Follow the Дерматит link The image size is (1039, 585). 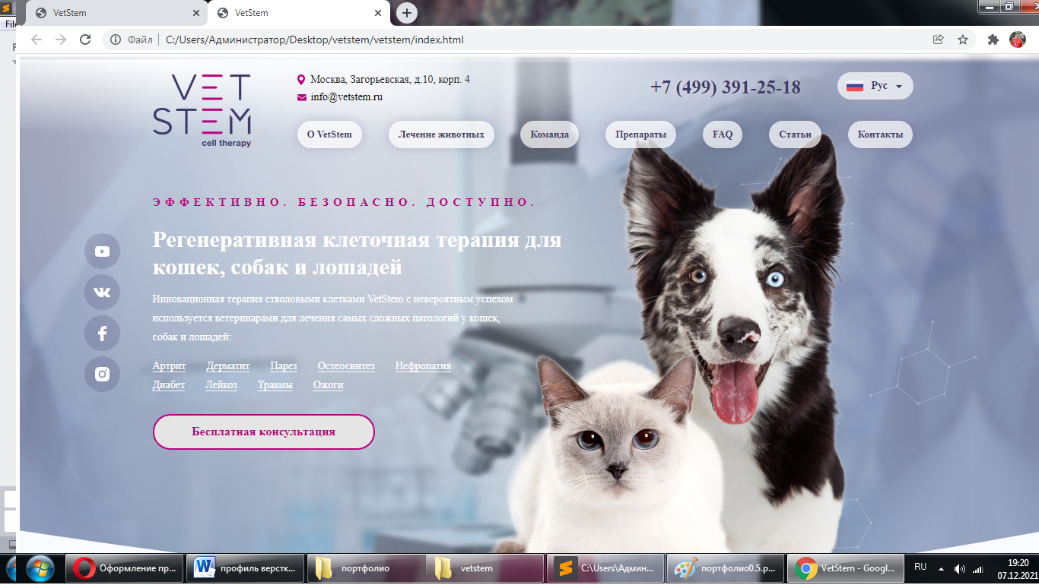tap(228, 366)
